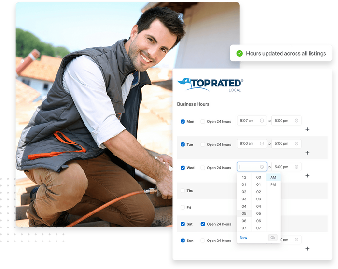
Task: Uncheck the Wed day checkbox
Action: pos(183,168)
